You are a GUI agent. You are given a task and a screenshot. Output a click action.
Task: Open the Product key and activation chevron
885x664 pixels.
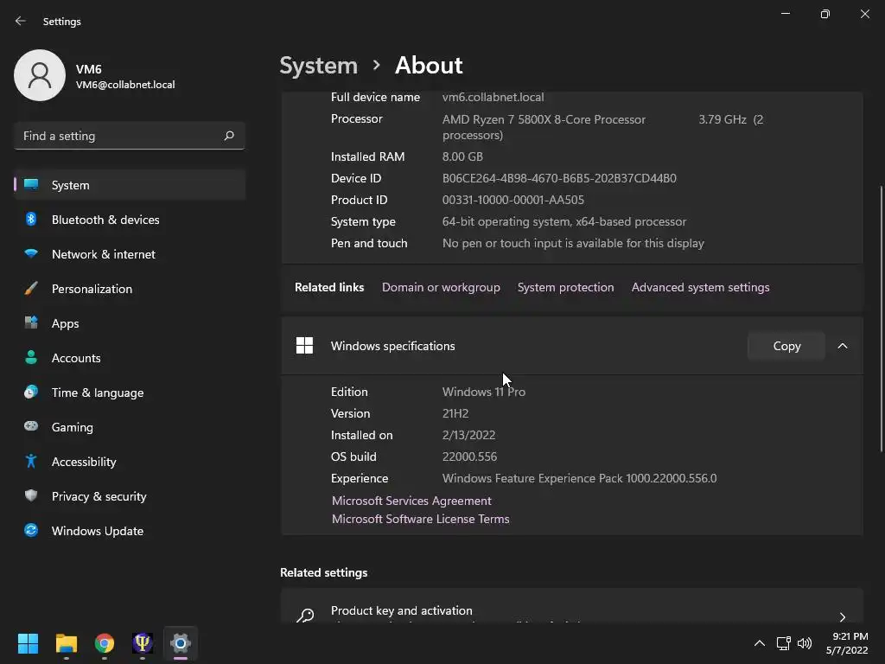[842, 616]
